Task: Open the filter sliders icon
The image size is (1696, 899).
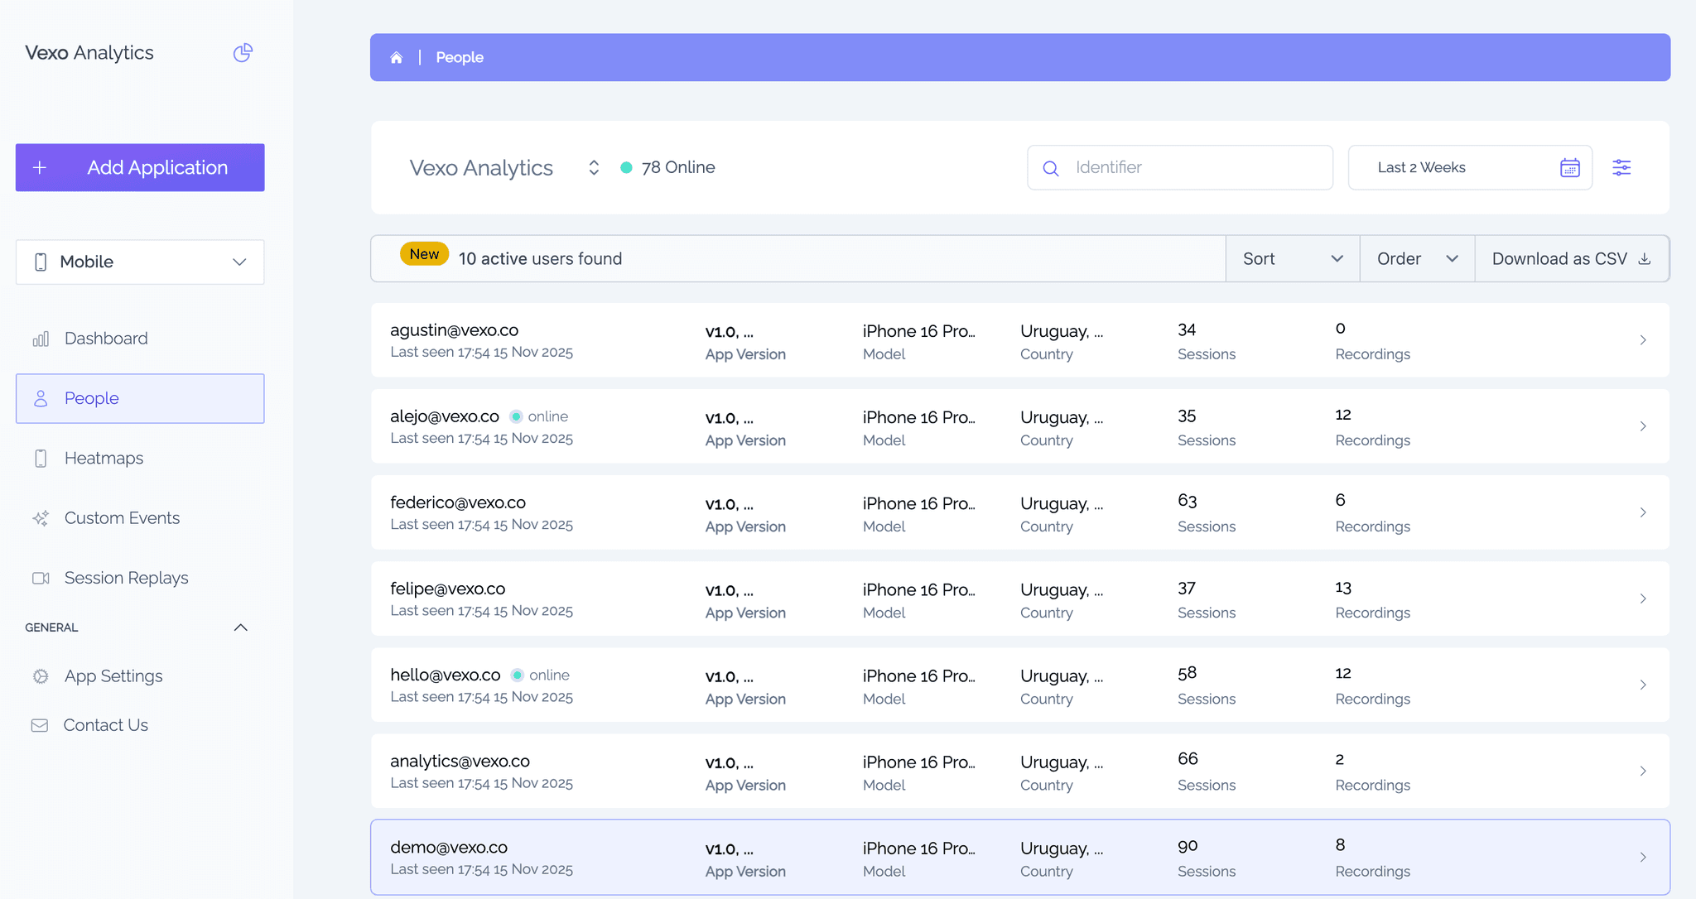Action: coord(1621,167)
